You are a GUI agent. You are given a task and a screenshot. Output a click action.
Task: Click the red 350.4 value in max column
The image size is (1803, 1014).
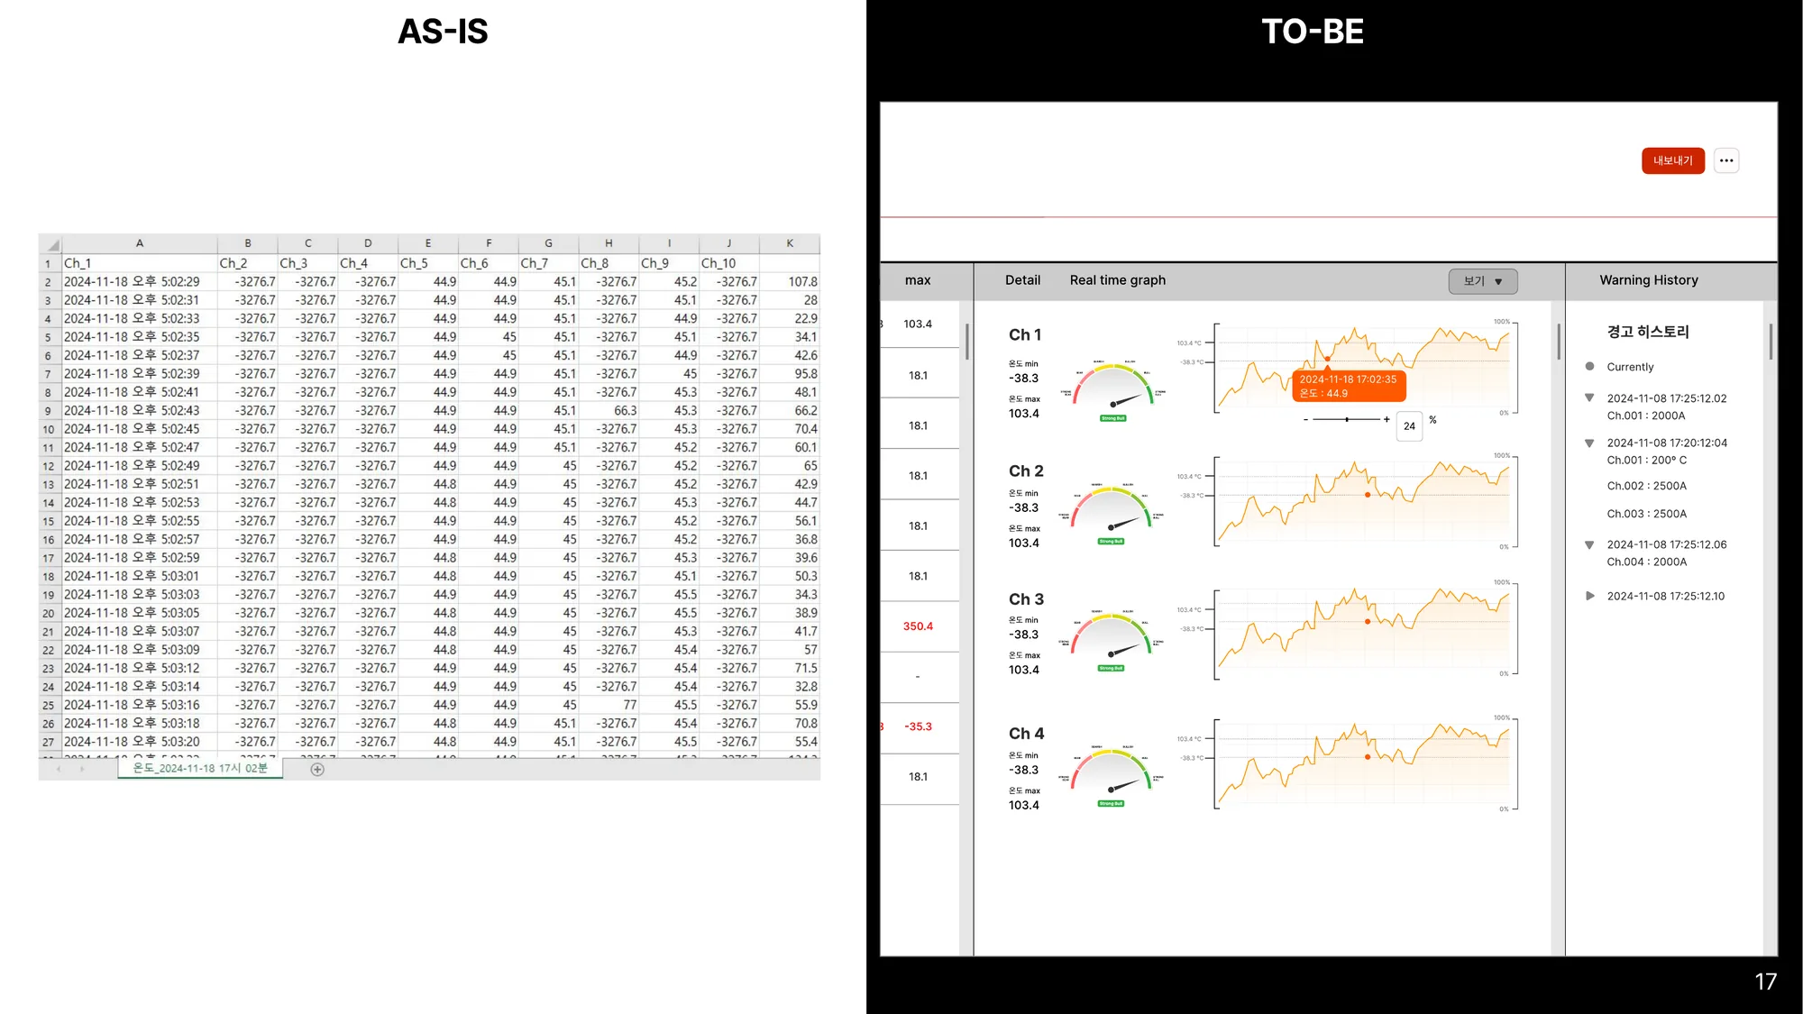pos(918,626)
